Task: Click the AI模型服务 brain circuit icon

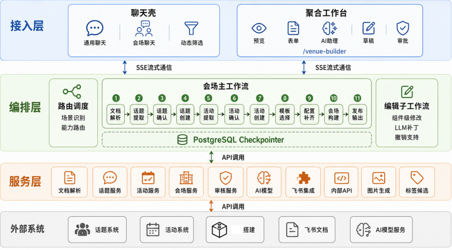Action: [x=364, y=230]
